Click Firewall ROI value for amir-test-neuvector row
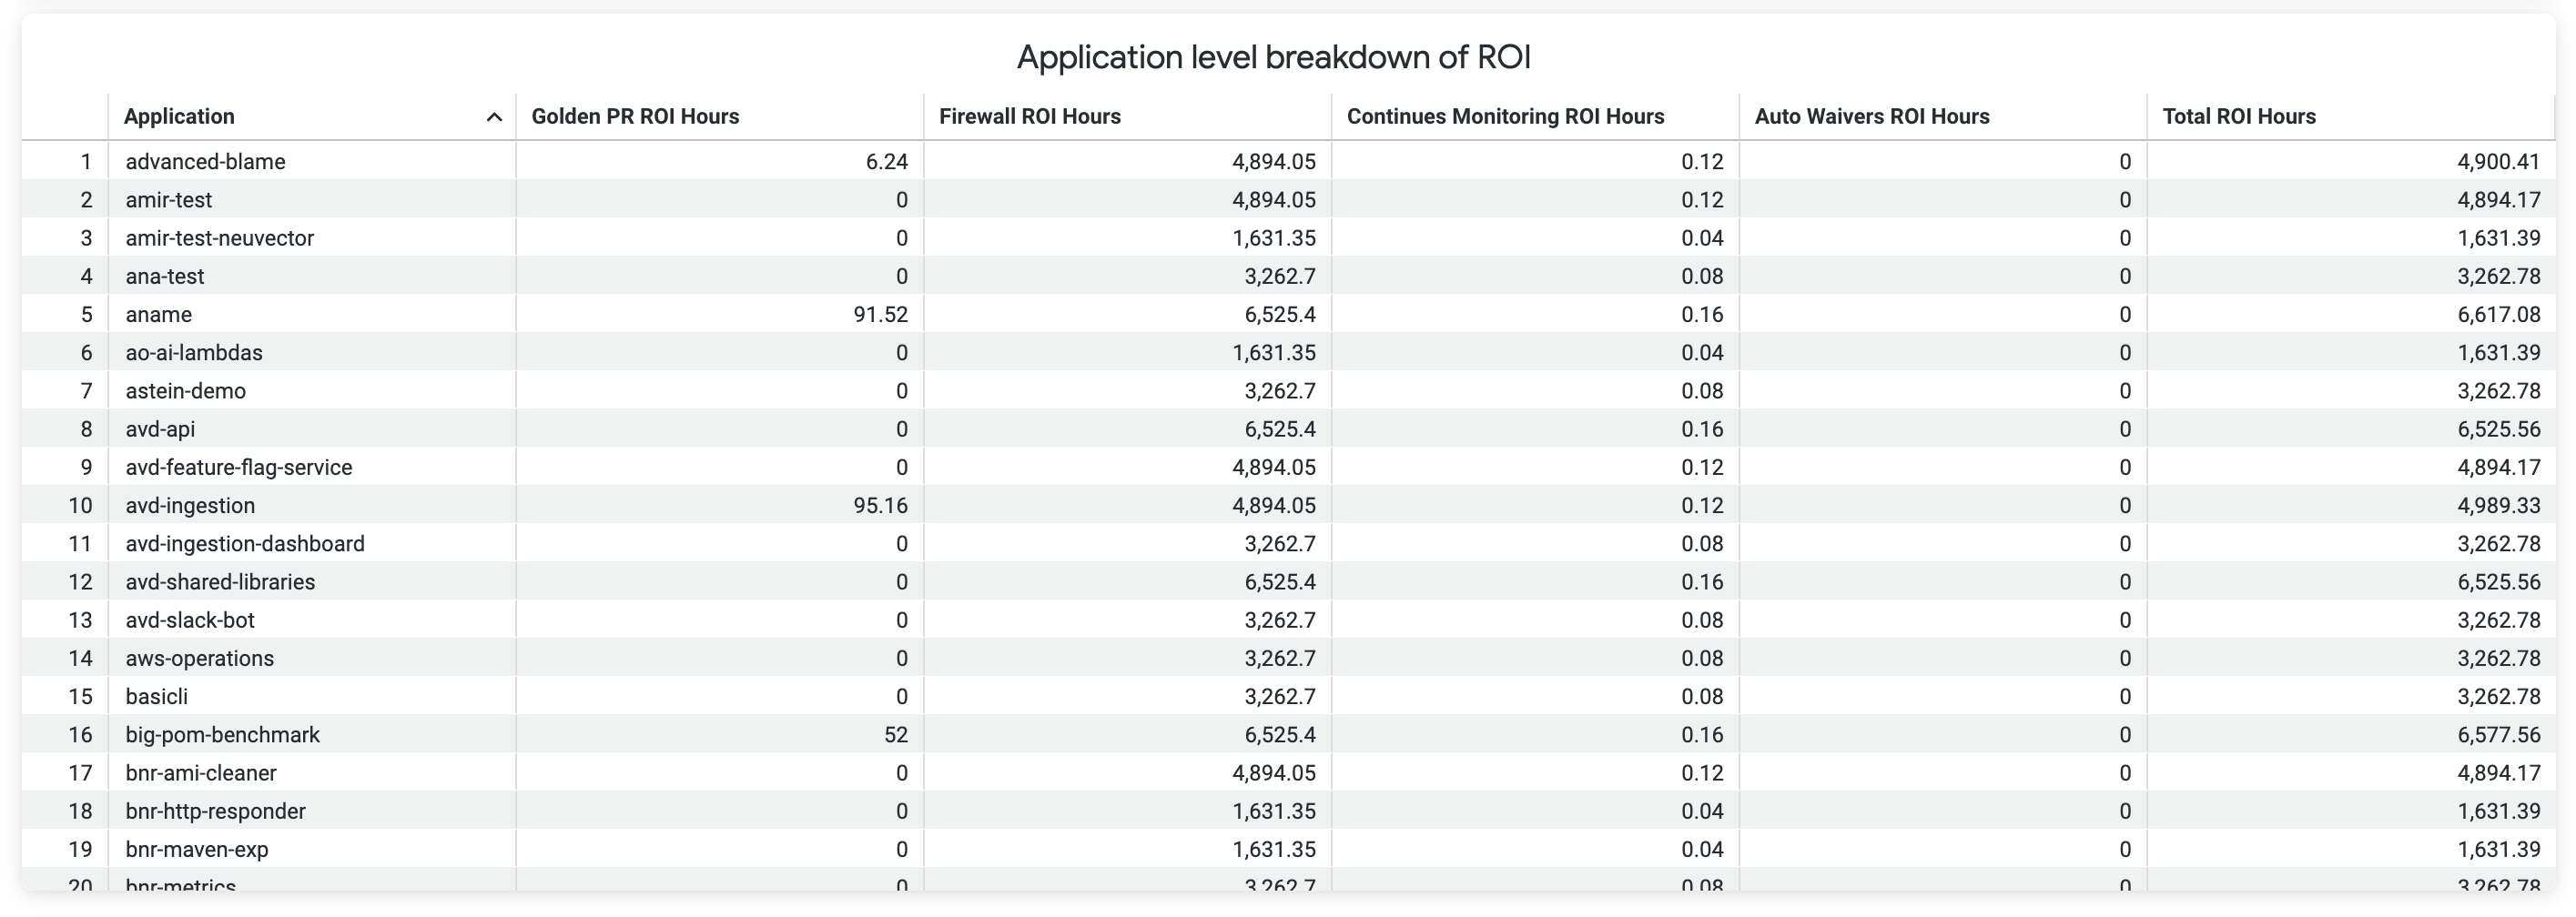The height and width of the screenshot is (917, 2576). [1274, 237]
